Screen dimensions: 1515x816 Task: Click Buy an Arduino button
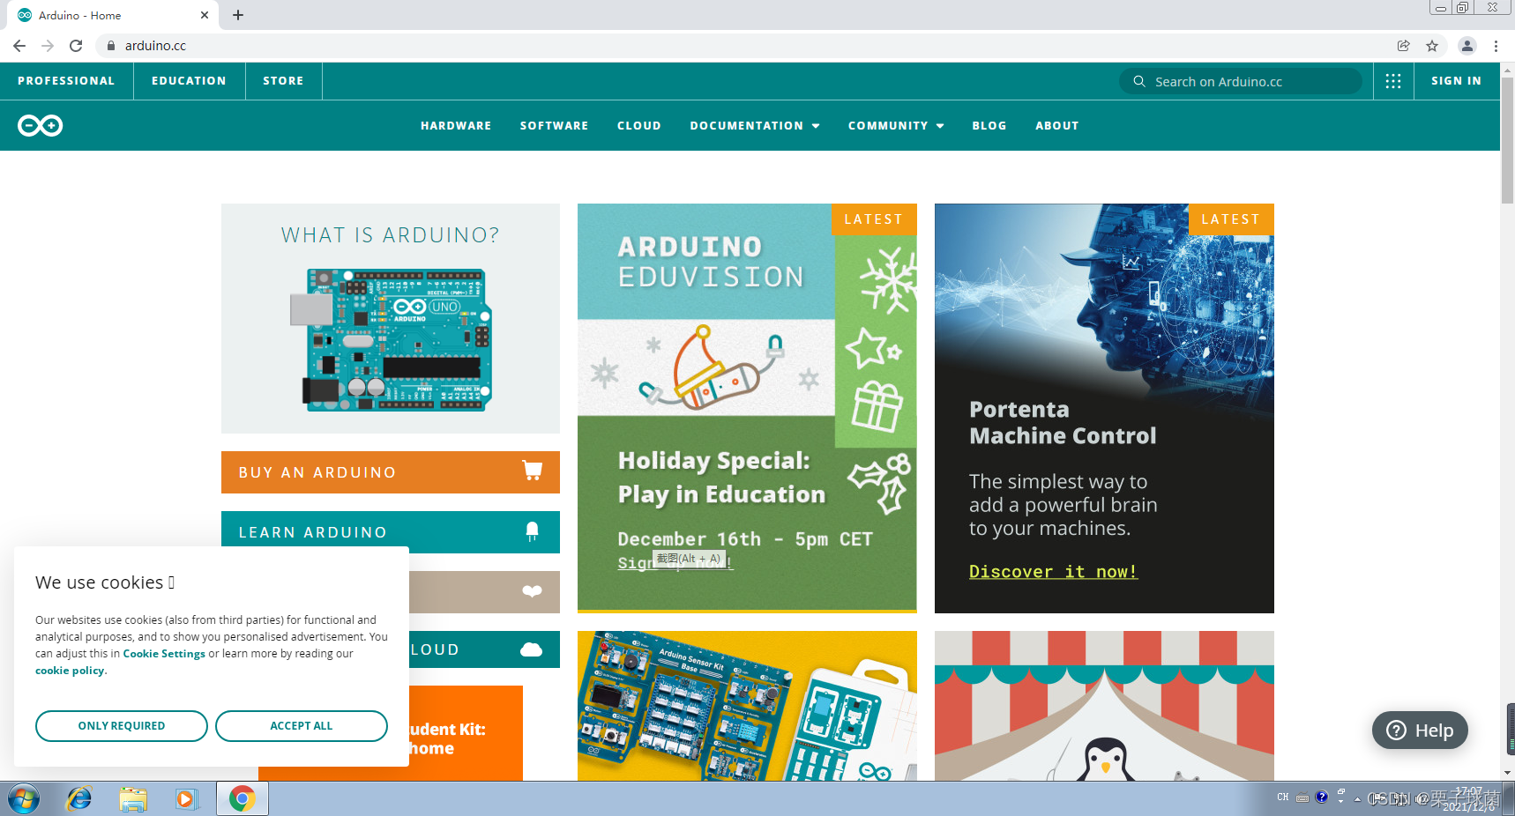point(391,472)
